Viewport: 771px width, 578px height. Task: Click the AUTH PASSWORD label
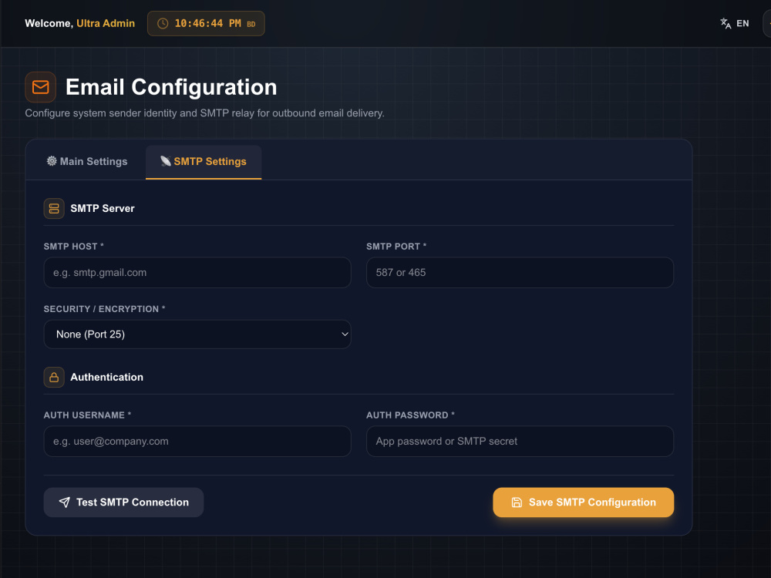click(411, 415)
